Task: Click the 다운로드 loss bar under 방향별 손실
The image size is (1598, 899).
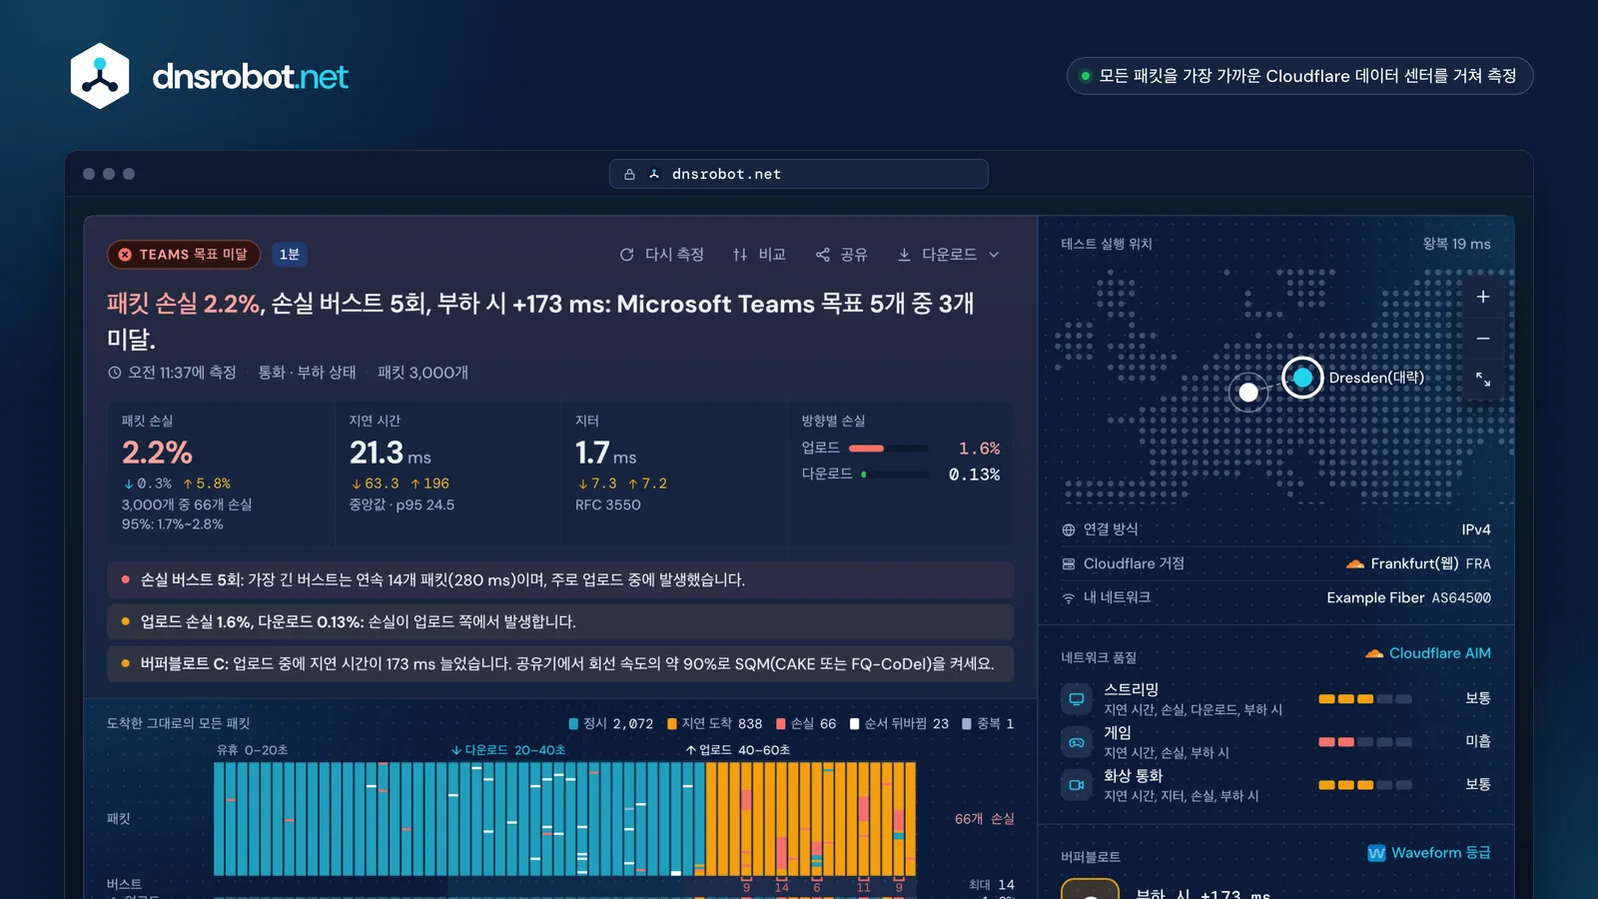Action: click(x=895, y=474)
